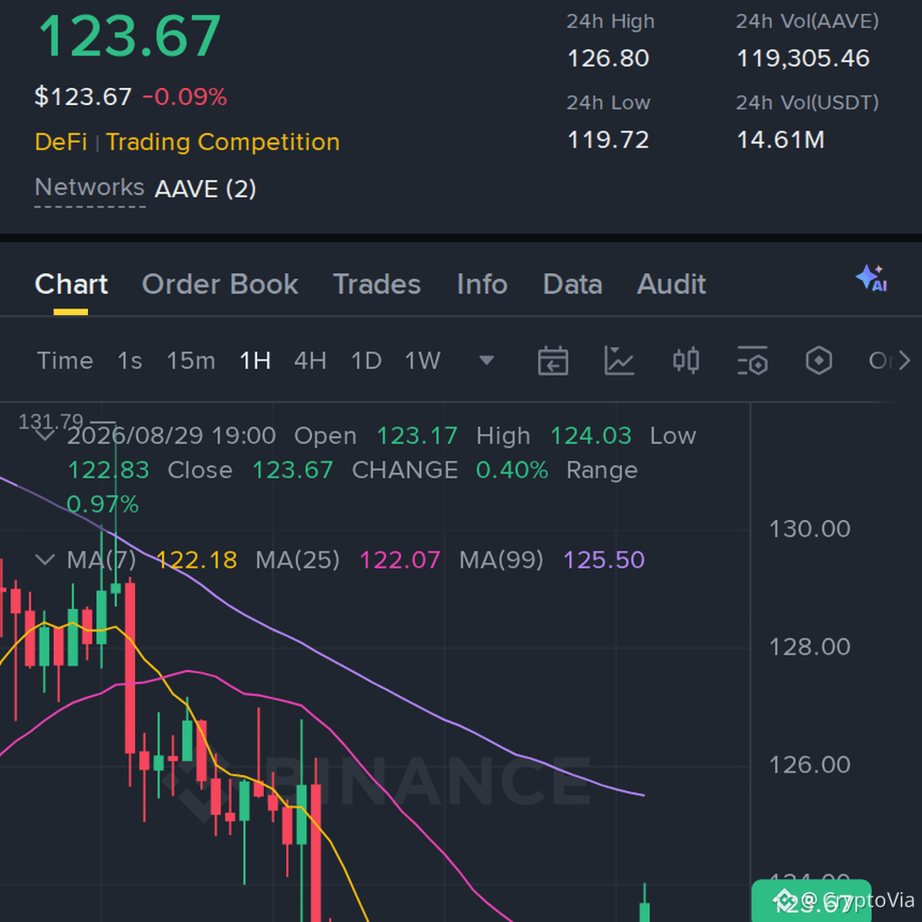Open the Trades tab
Viewport: 922px width, 922px height.
377,284
